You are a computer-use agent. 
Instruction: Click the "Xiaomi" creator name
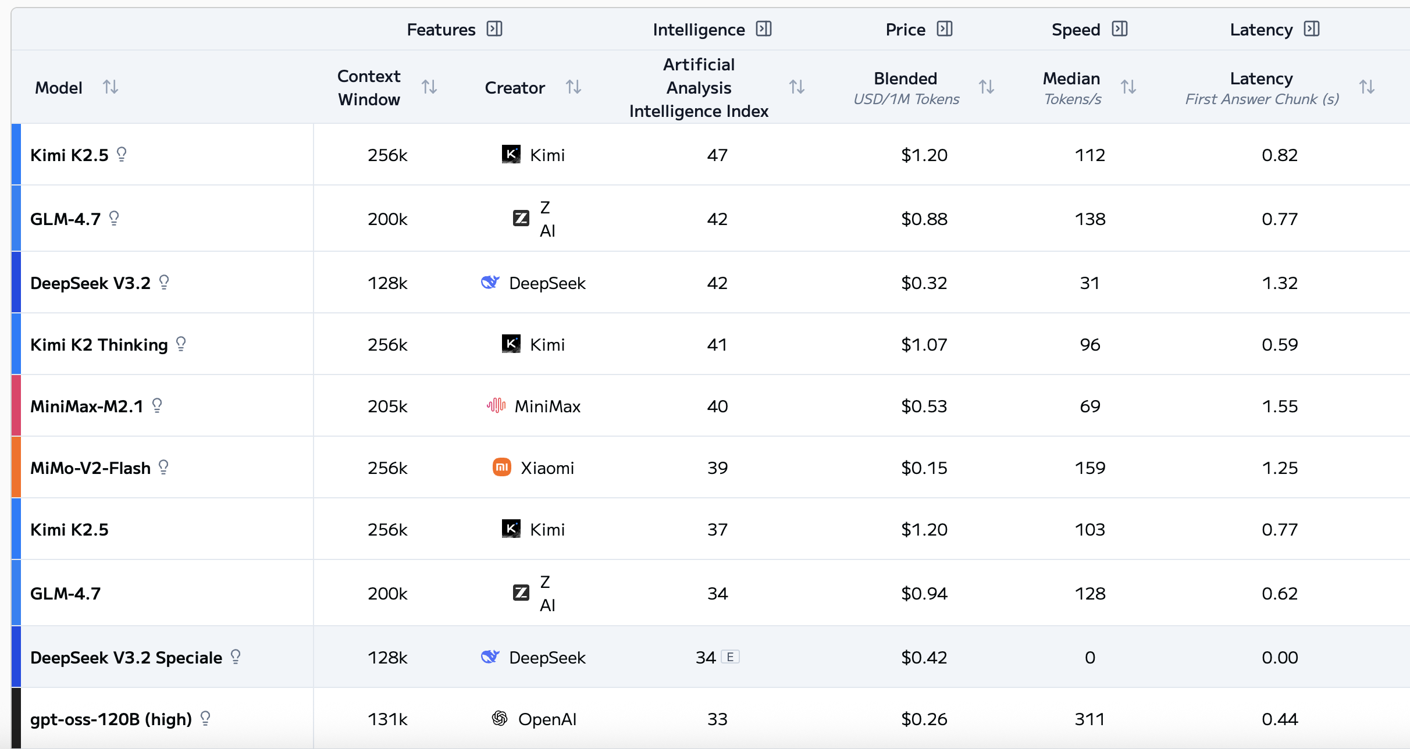[547, 468]
